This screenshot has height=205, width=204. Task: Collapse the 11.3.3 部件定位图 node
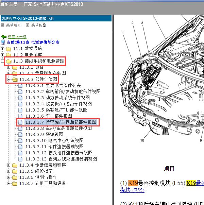(x=8, y=79)
